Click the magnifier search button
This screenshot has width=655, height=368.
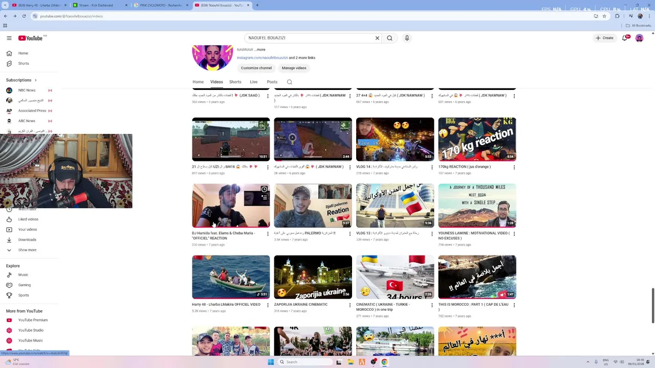[x=390, y=38]
